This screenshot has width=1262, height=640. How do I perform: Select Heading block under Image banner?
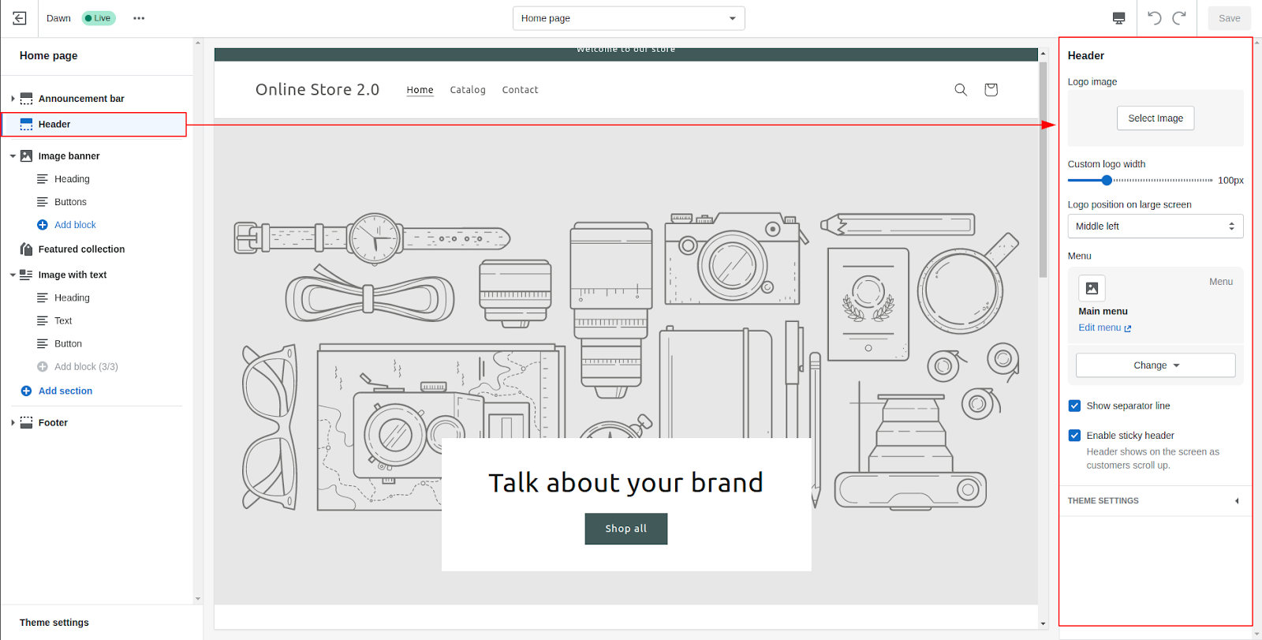(x=72, y=179)
